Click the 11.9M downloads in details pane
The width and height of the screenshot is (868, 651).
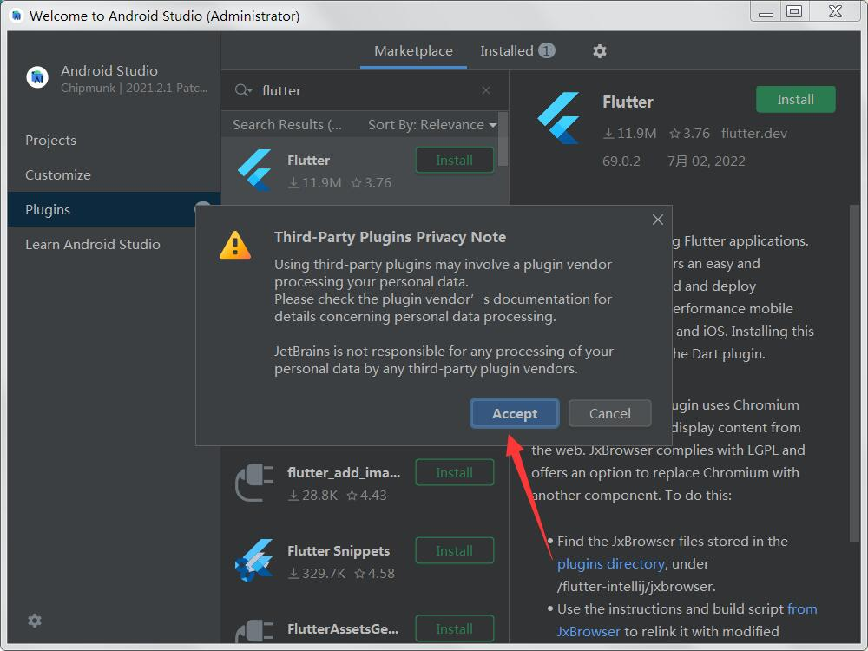click(629, 134)
